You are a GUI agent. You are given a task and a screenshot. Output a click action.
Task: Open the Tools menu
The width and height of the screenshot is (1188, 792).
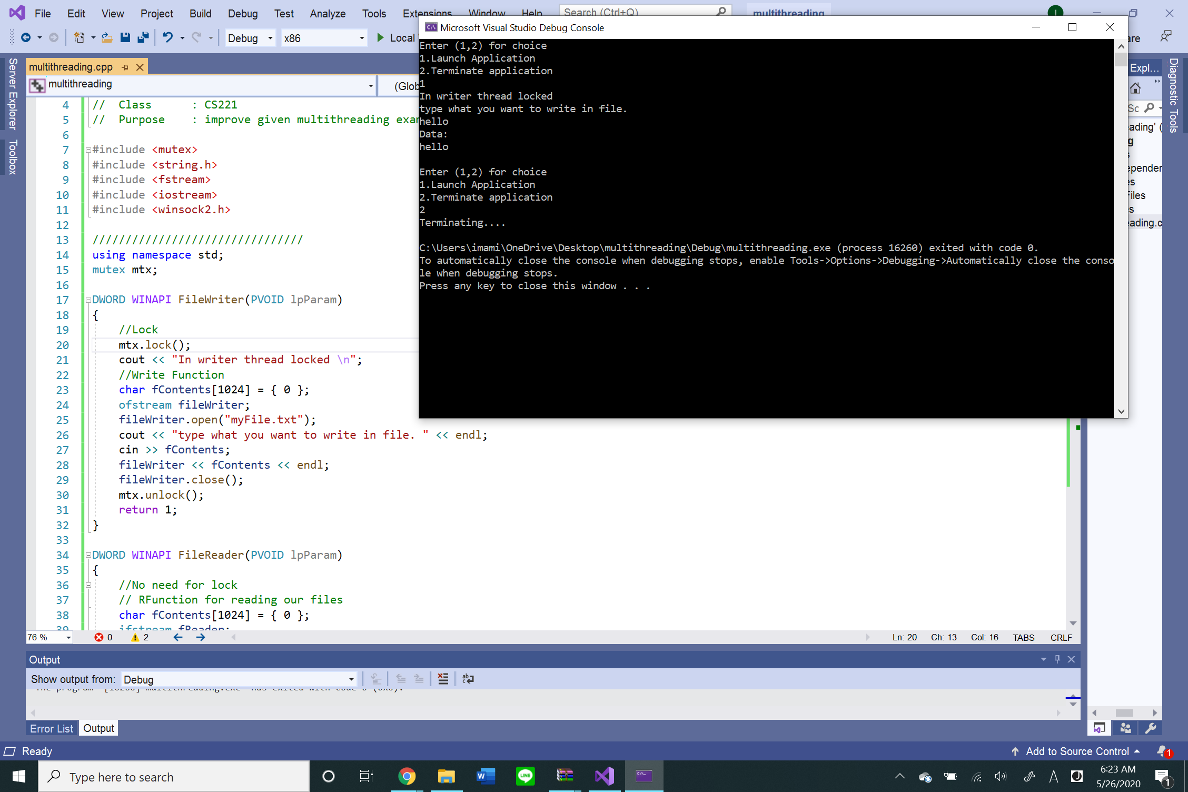pyautogui.click(x=374, y=14)
